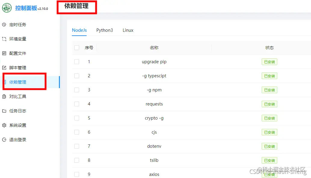Click the icon beside 环境变量
This screenshot has height=178, width=311.
[4, 39]
